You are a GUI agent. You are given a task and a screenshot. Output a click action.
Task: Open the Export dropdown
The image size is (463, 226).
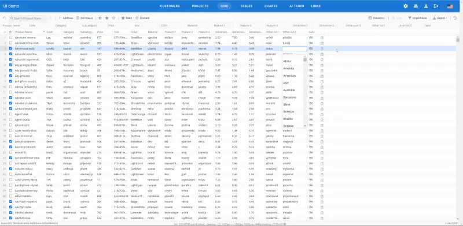click(x=440, y=18)
